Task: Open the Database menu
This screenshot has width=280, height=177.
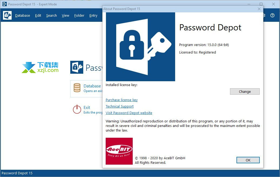Action: click(x=22, y=15)
